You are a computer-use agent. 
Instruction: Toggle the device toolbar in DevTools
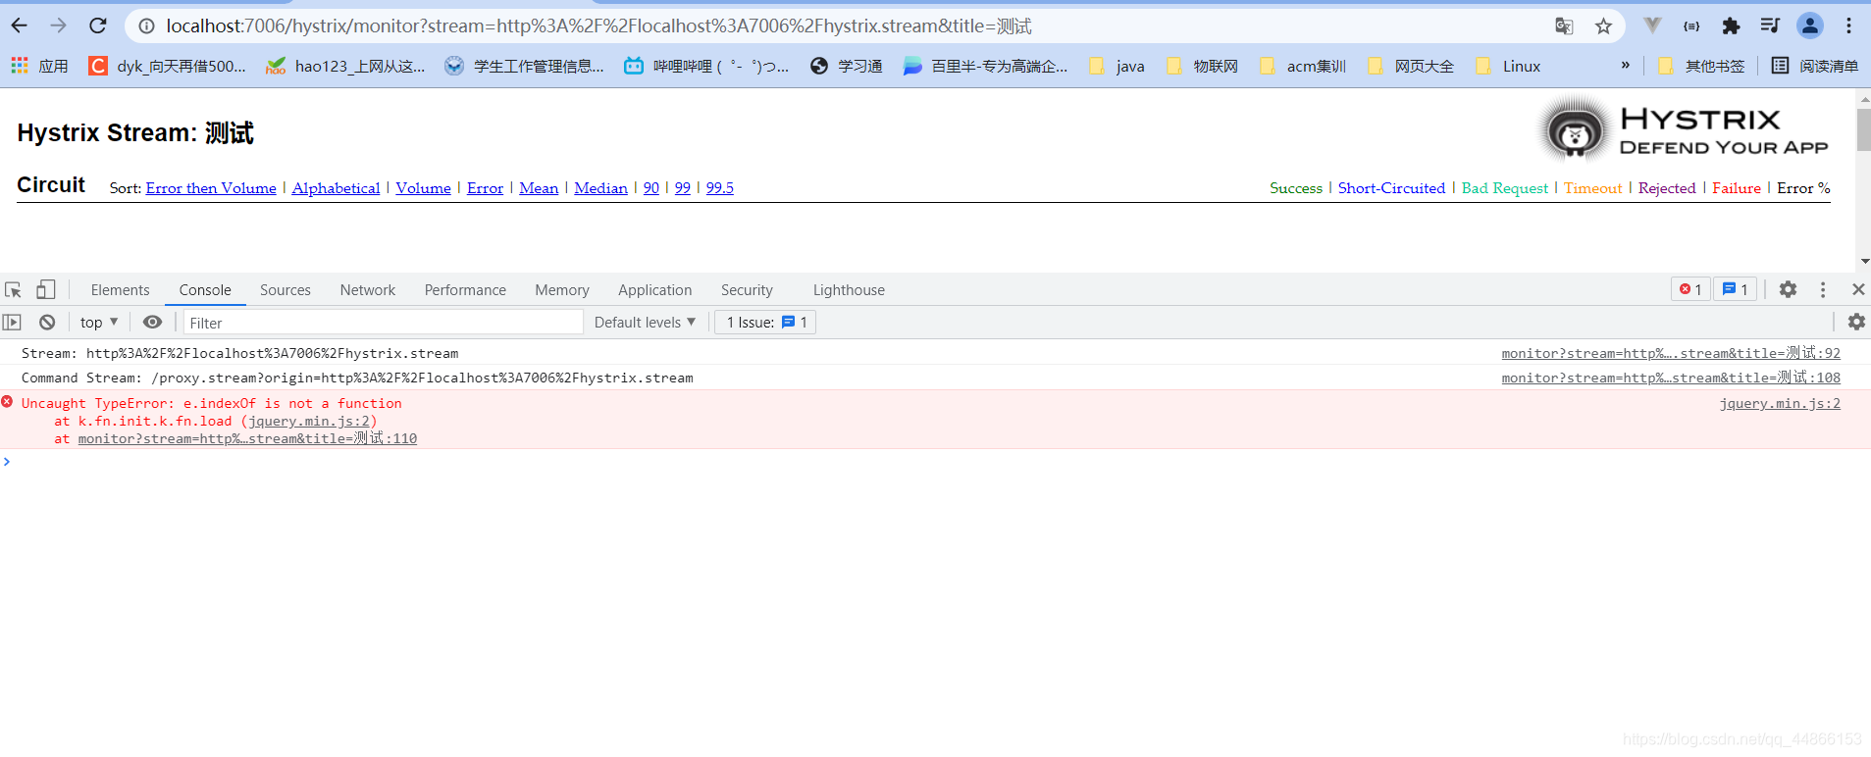[45, 290]
